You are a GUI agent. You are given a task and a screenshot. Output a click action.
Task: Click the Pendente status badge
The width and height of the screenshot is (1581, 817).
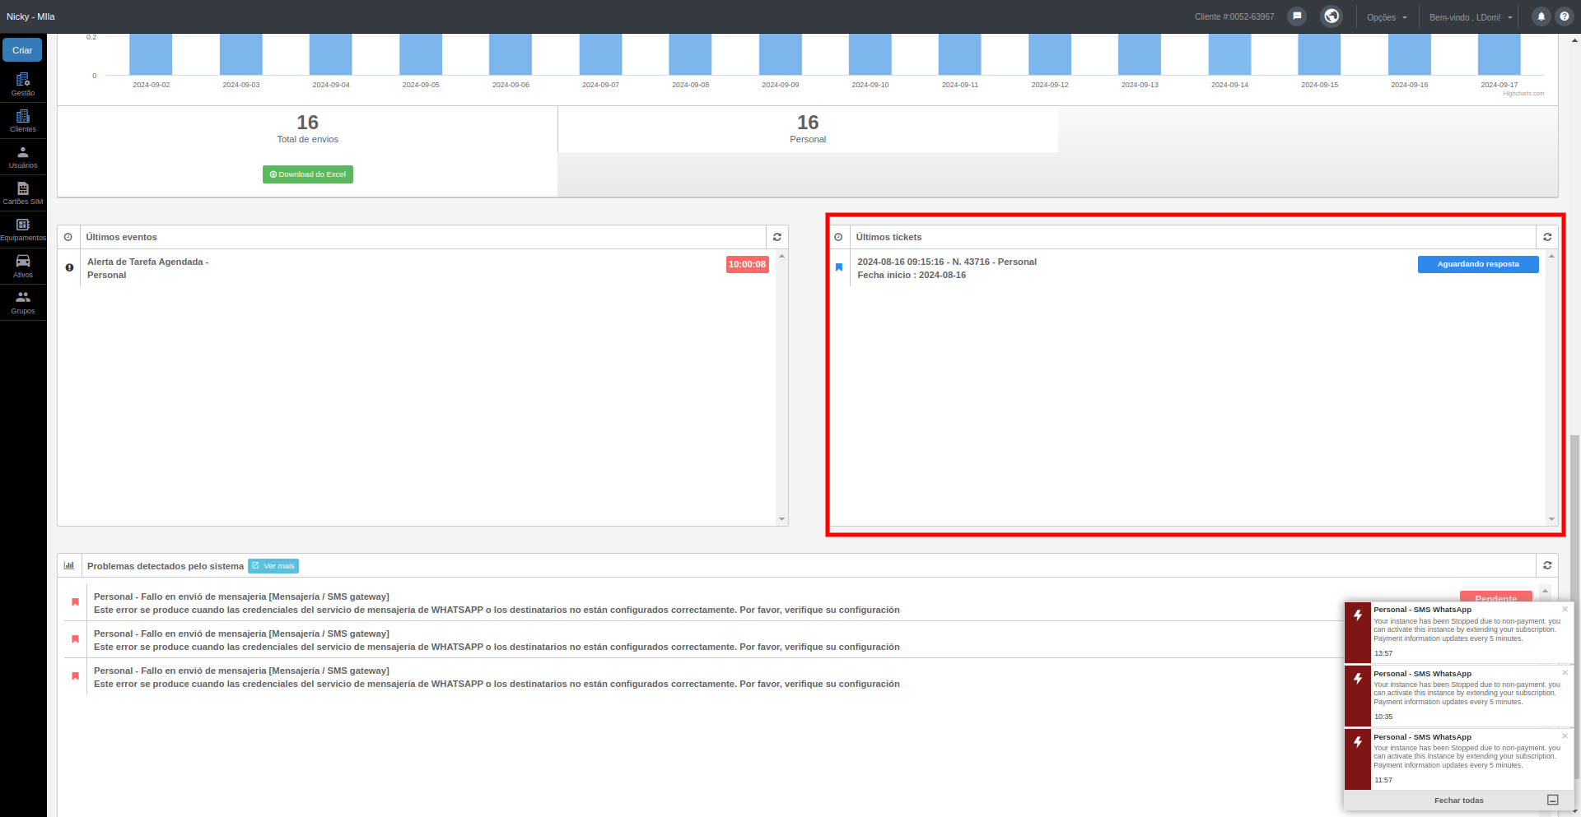coord(1495,597)
